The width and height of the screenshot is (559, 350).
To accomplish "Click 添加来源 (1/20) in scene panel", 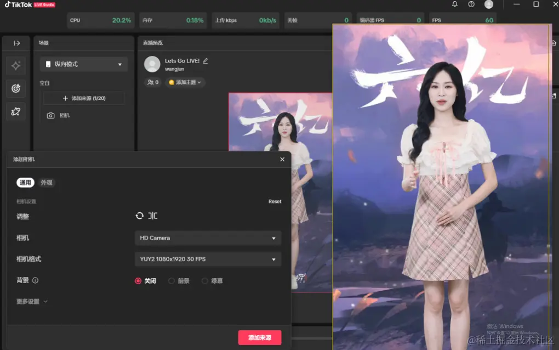I will [84, 98].
